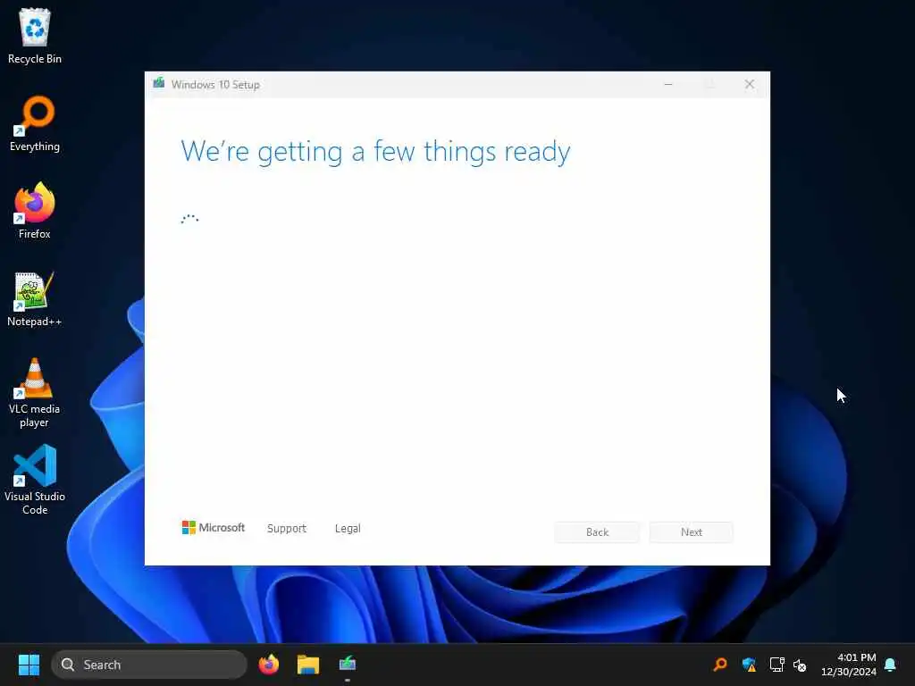
Task: Open the Everything icon in system tray
Action: click(721, 665)
